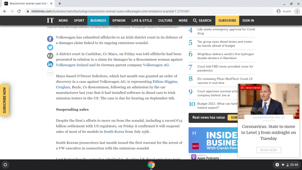Share article on Facebook
The image size is (302, 170).
(x=50, y=39)
